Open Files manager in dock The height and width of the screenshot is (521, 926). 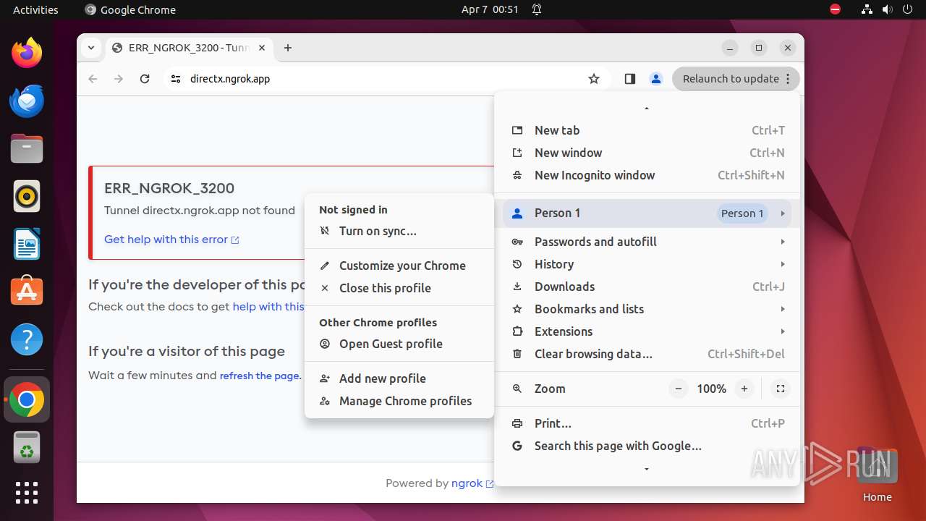(27, 149)
